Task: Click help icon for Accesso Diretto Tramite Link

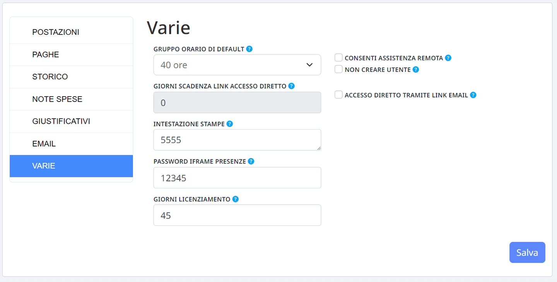Action: pos(473,95)
